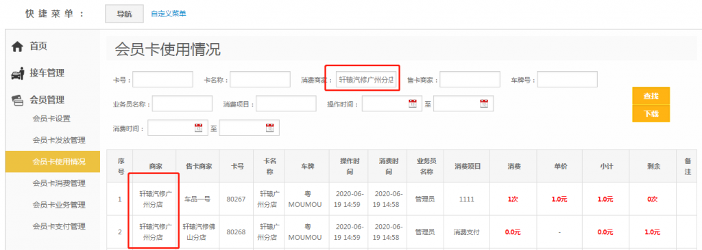Open calendar for 操作时间 start date
702x250 pixels.
pos(412,104)
